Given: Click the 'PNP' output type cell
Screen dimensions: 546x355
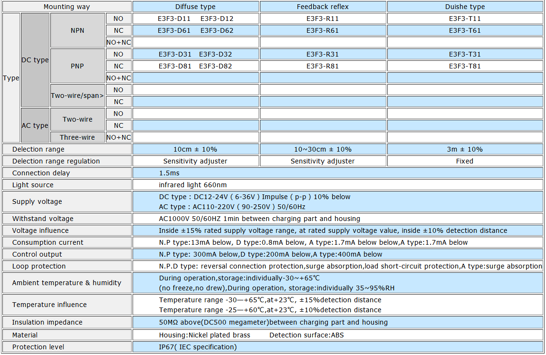Looking at the screenshot, I should 77,66.
